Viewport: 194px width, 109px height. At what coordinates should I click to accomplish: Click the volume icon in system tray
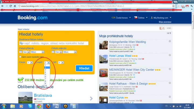pos(181,106)
